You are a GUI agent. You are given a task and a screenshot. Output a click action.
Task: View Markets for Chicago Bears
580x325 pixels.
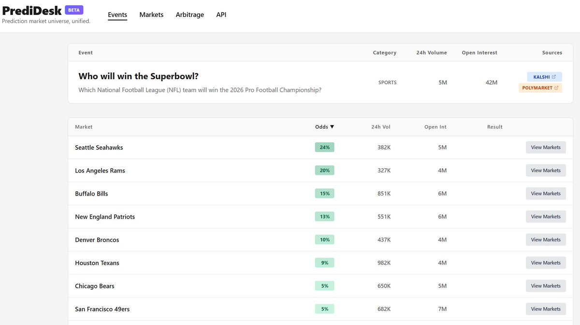pos(546,286)
